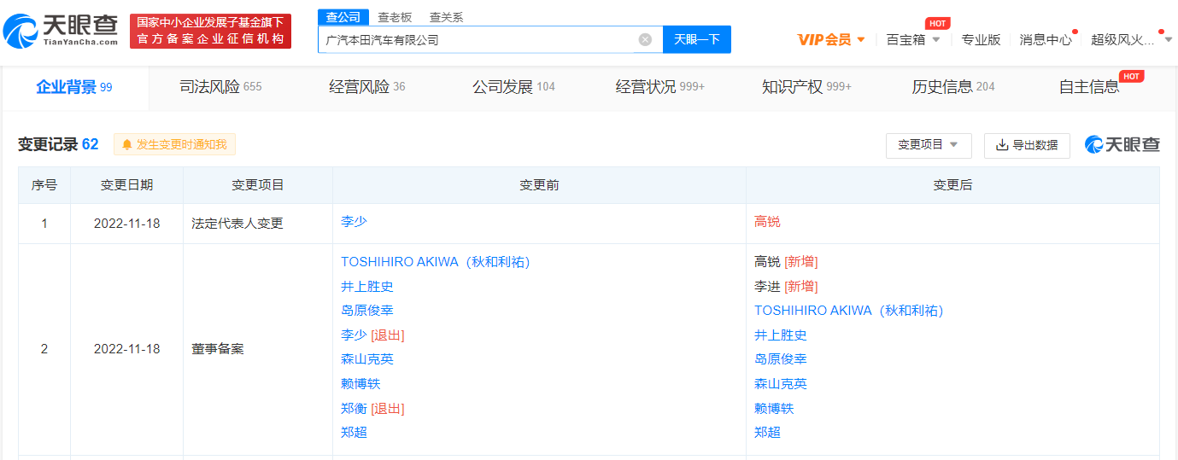Open the 自主信息 tab
Screen dimensions: 1178x460
click(x=1089, y=87)
